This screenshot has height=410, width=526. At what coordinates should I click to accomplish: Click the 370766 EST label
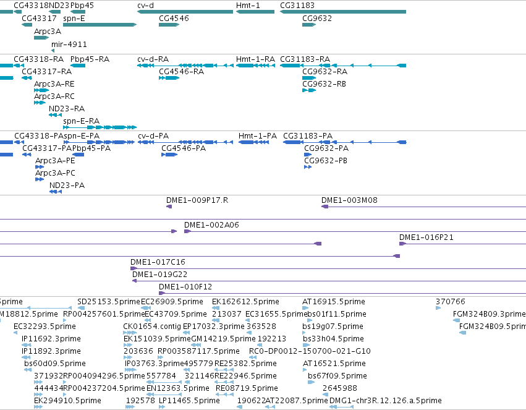[451, 302]
